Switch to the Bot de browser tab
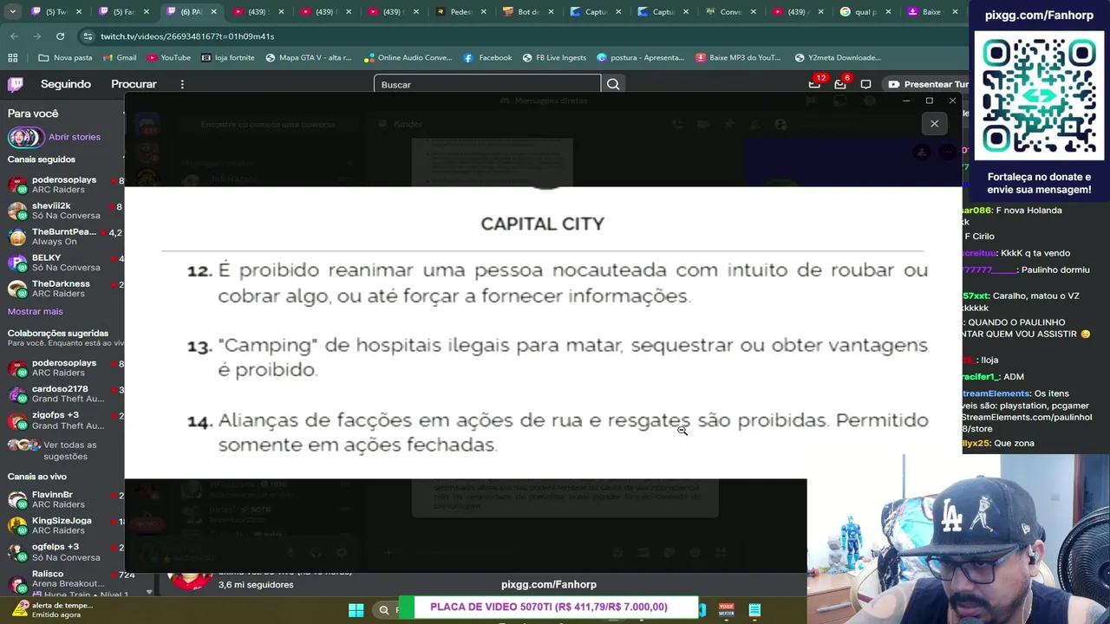Image resolution: width=1110 pixels, height=624 pixels. click(530, 12)
